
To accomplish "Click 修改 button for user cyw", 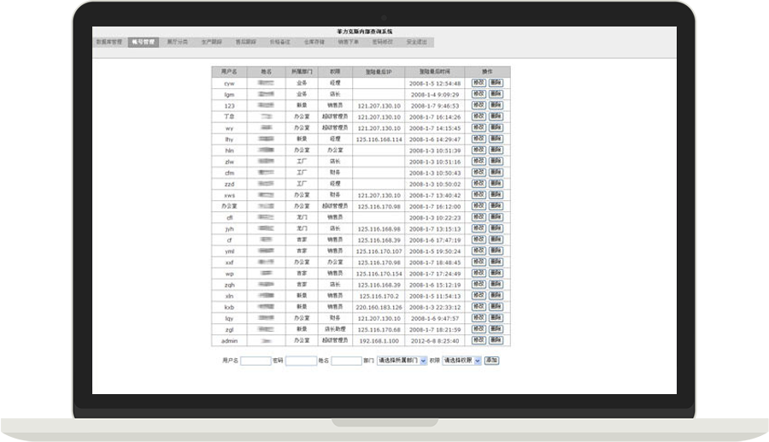I will coord(478,83).
